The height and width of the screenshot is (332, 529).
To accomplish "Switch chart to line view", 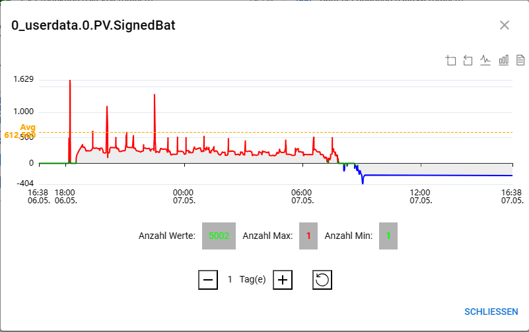I will [x=485, y=61].
